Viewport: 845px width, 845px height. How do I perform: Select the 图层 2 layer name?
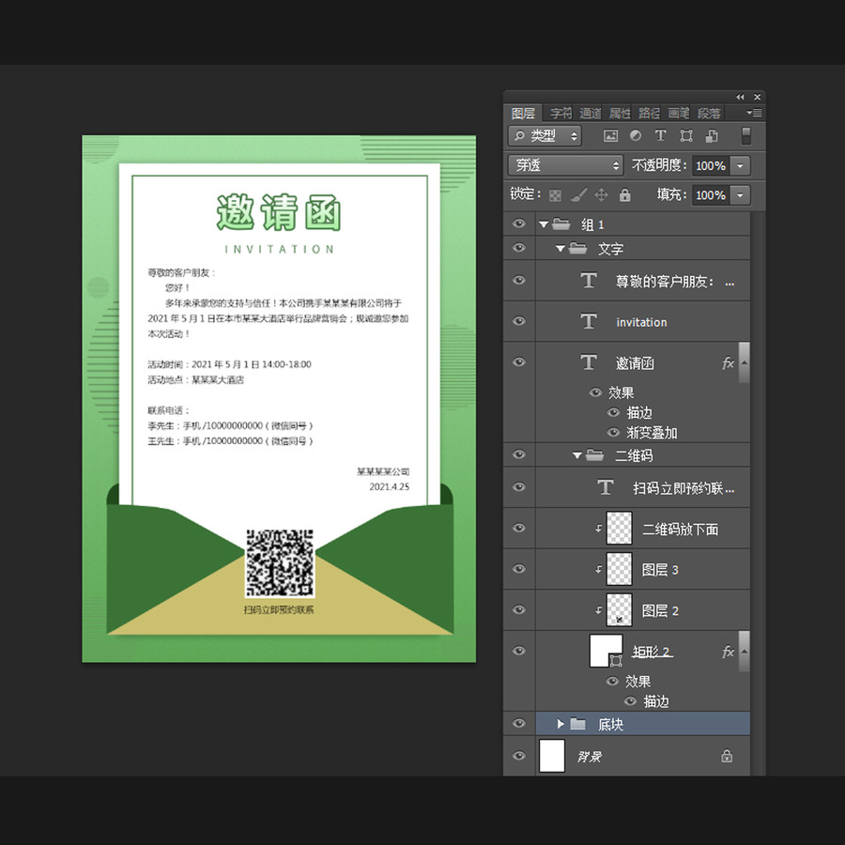coord(660,610)
